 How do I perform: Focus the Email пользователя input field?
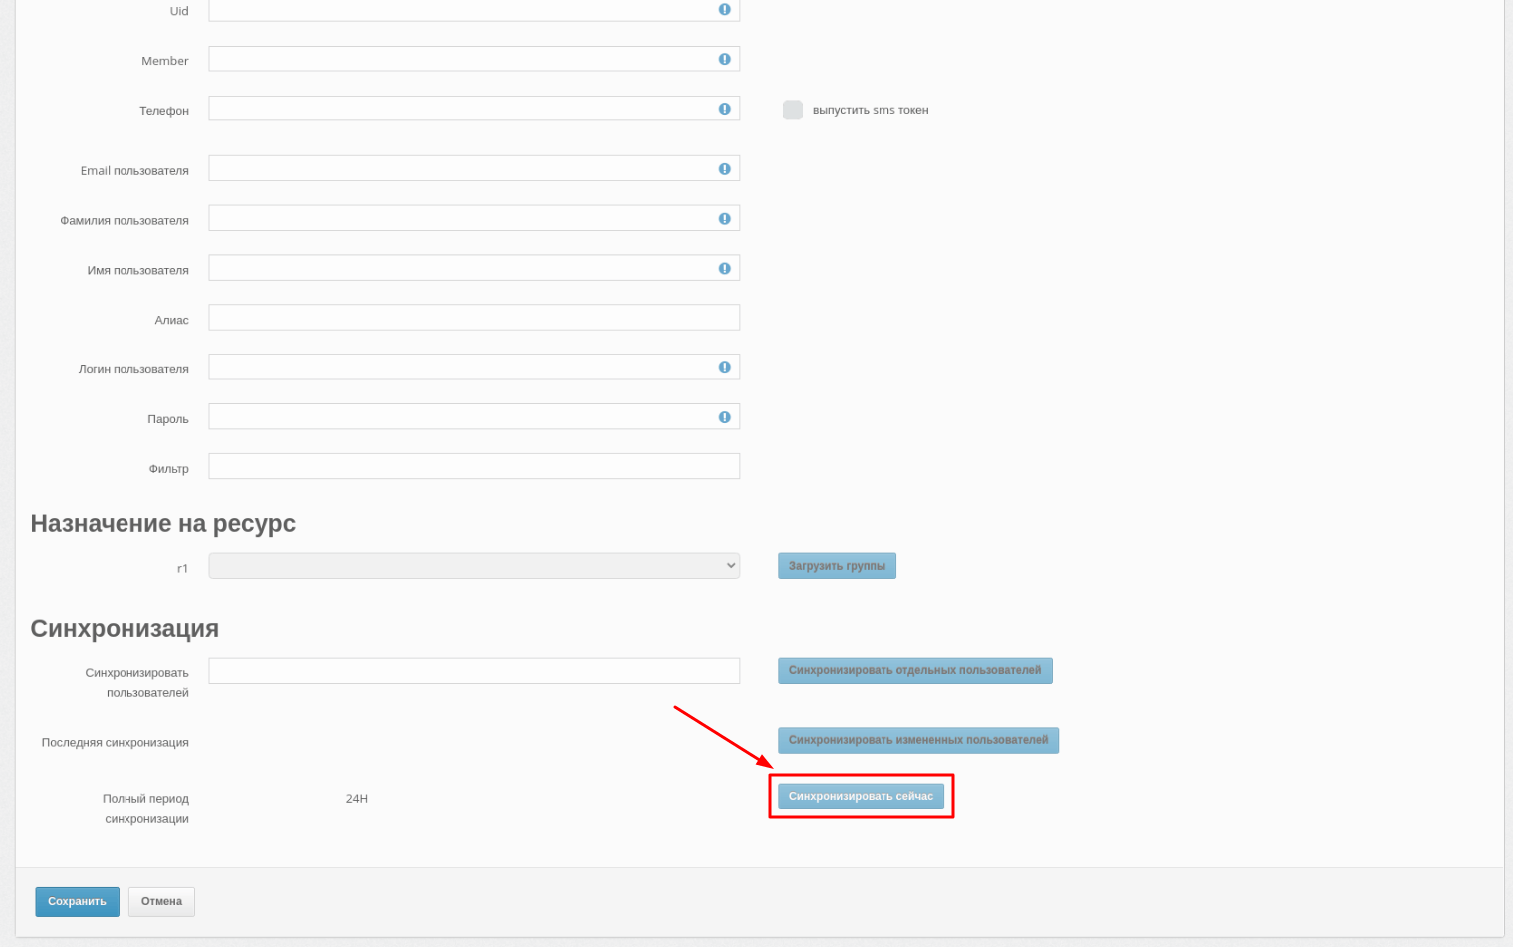coord(474,168)
